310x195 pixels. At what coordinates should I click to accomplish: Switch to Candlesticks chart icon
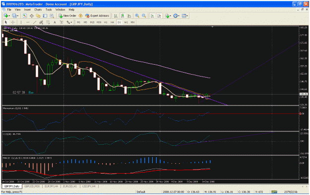click(x=123, y=16)
